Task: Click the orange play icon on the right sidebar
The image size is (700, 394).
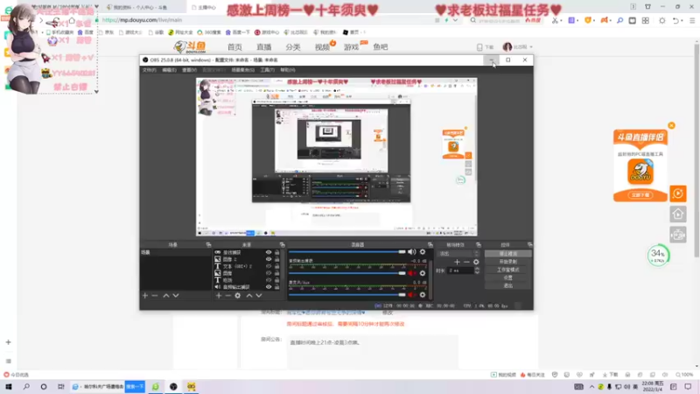Action: [x=677, y=193]
